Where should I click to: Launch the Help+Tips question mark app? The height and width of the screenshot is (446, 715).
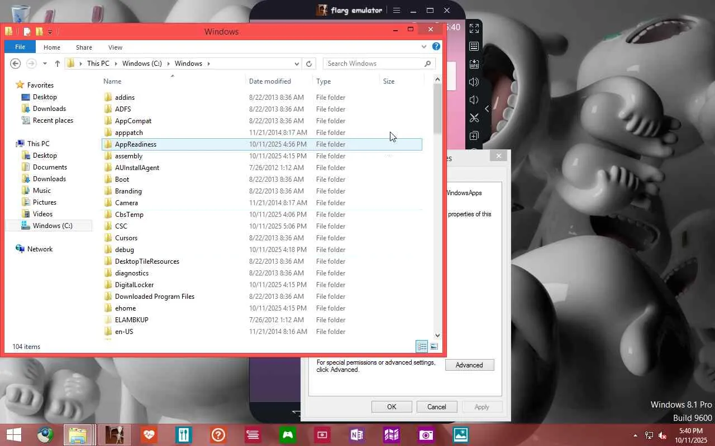click(218, 435)
